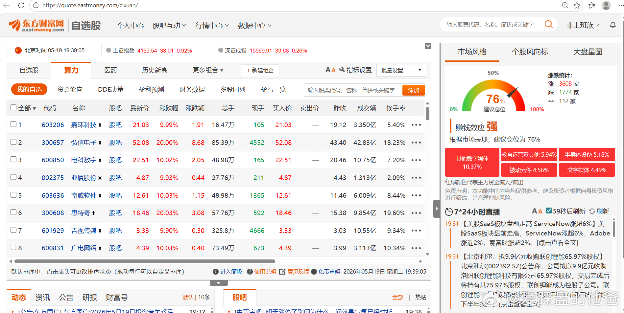This screenshot has height=313, width=624.
Task: Expand the 行情中心 menu
Action: (212, 25)
